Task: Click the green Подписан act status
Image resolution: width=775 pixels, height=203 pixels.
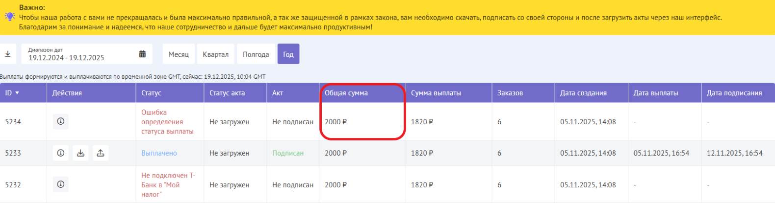Action: 288,153
